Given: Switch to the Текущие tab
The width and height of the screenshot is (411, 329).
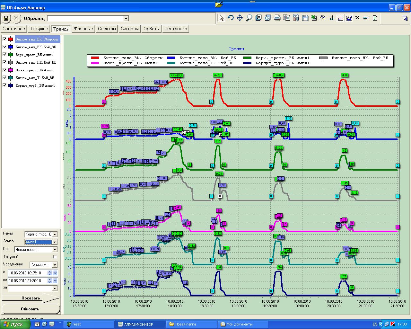Looking at the screenshot, I should 39,29.
